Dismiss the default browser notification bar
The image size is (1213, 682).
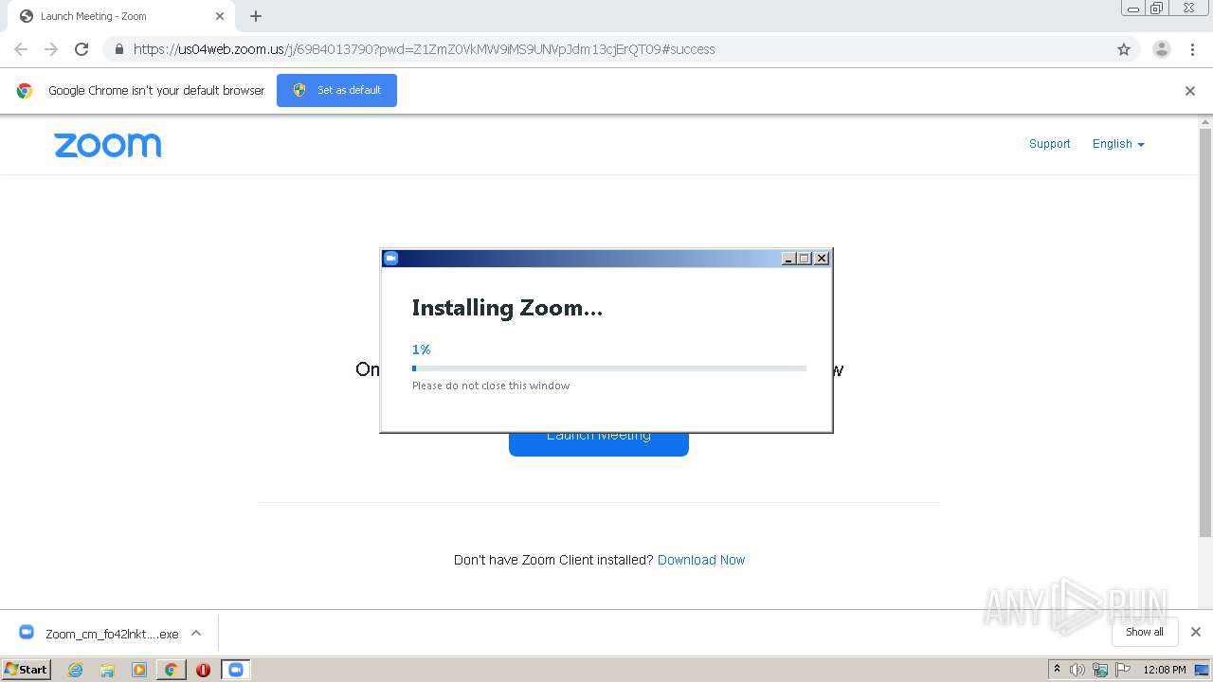[1190, 91]
